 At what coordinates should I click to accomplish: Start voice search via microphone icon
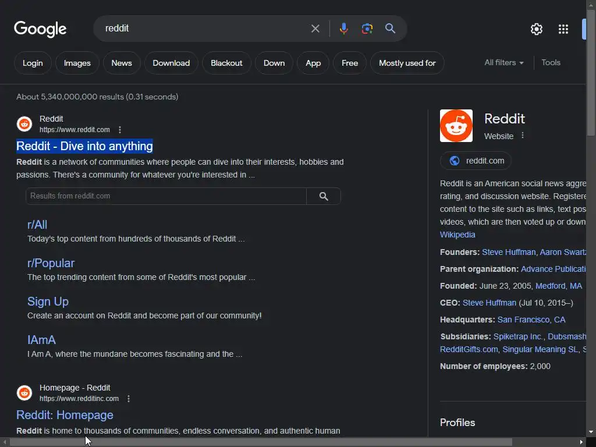tap(343, 29)
